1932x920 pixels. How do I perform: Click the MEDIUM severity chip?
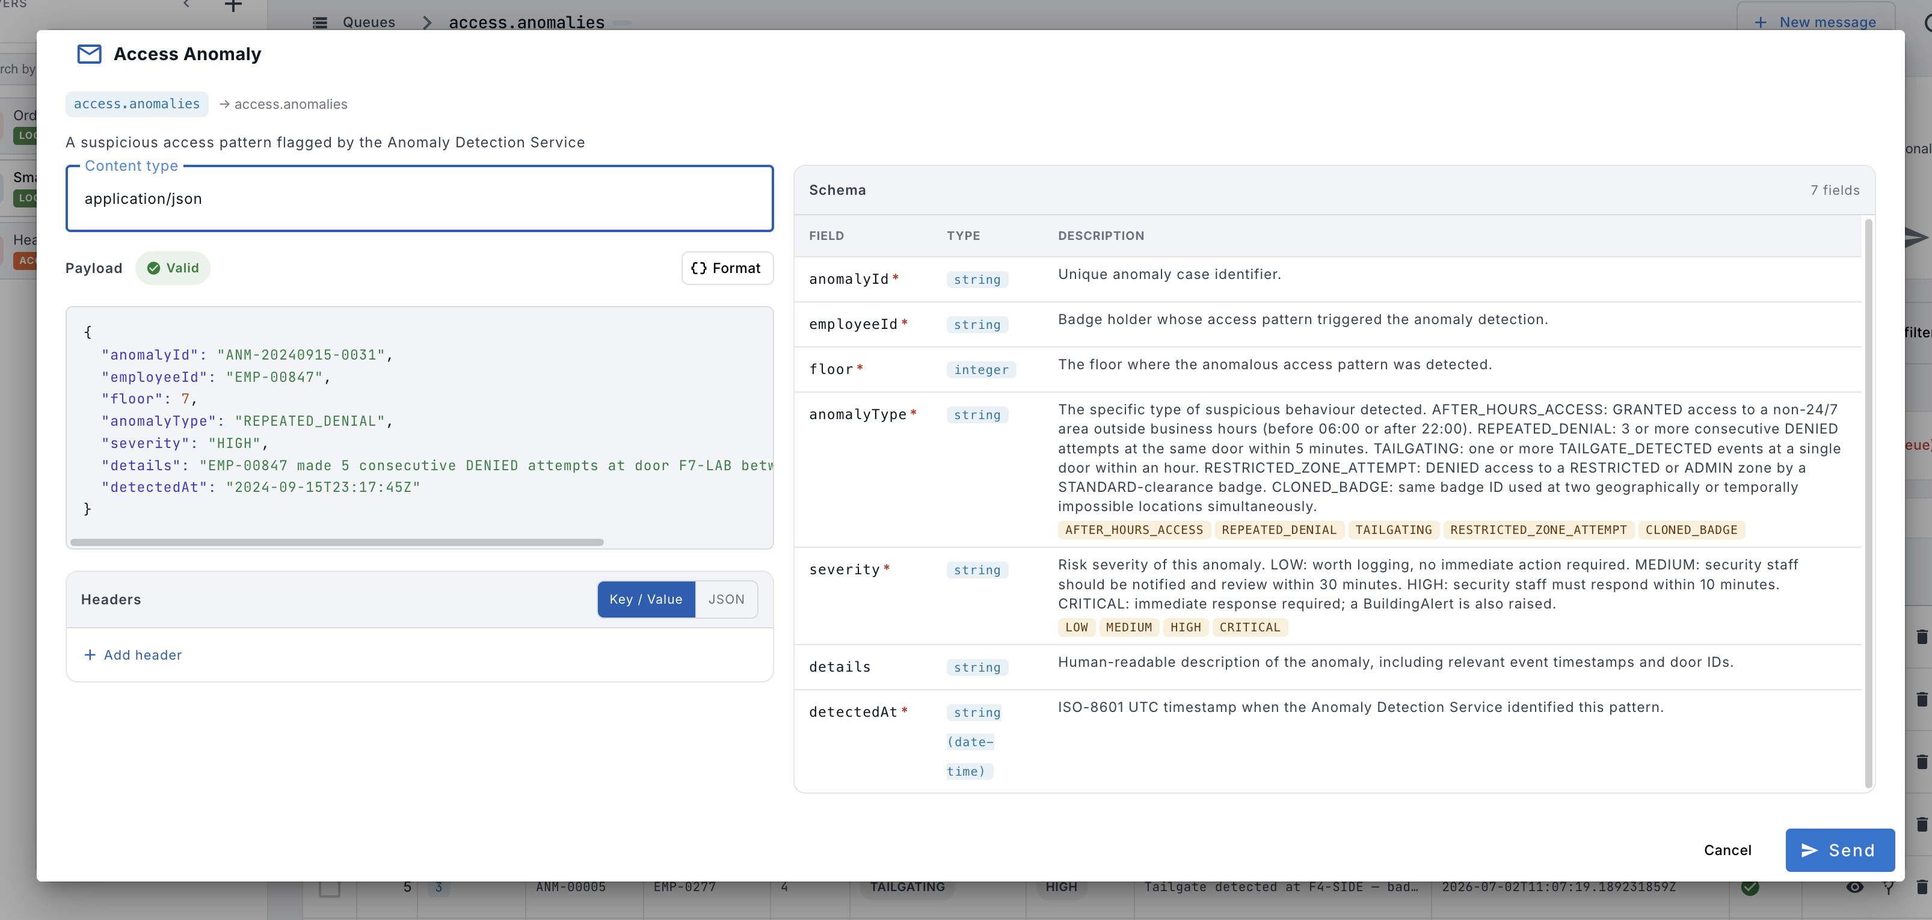pos(1129,627)
